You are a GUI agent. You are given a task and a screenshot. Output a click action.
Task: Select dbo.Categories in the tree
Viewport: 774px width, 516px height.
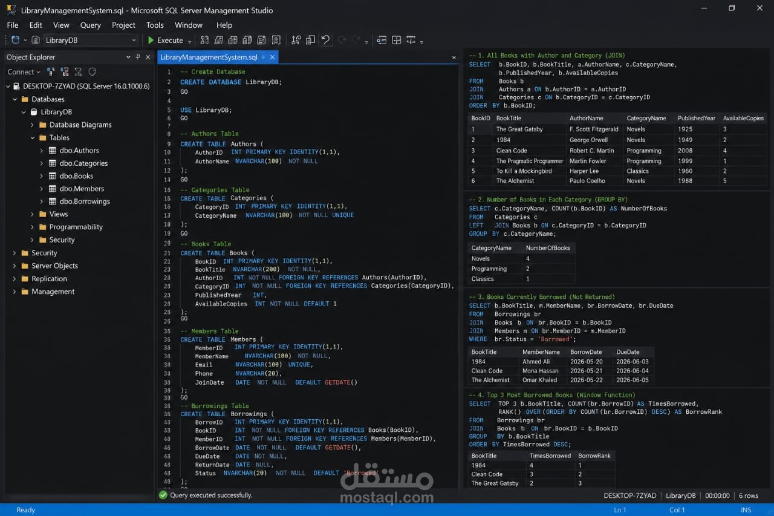coord(83,163)
